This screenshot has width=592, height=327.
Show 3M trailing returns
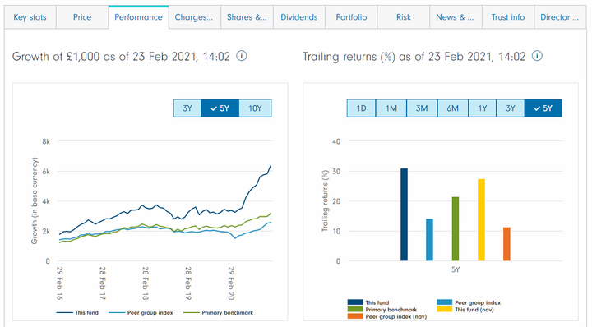(x=422, y=108)
